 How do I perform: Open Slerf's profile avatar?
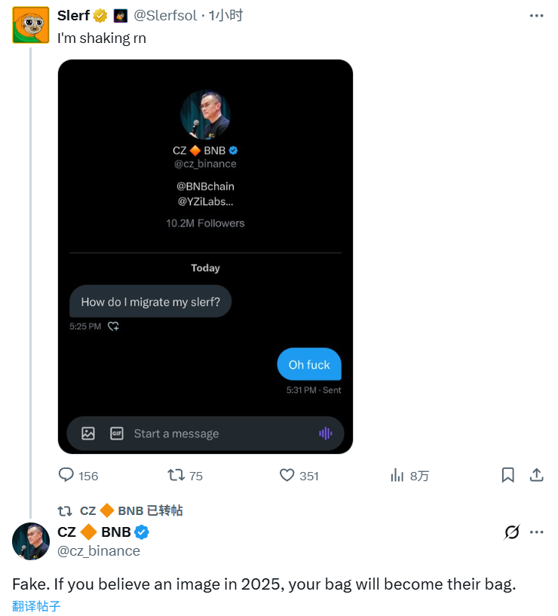(x=31, y=25)
